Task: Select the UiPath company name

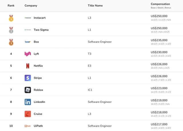Action: 38,126
